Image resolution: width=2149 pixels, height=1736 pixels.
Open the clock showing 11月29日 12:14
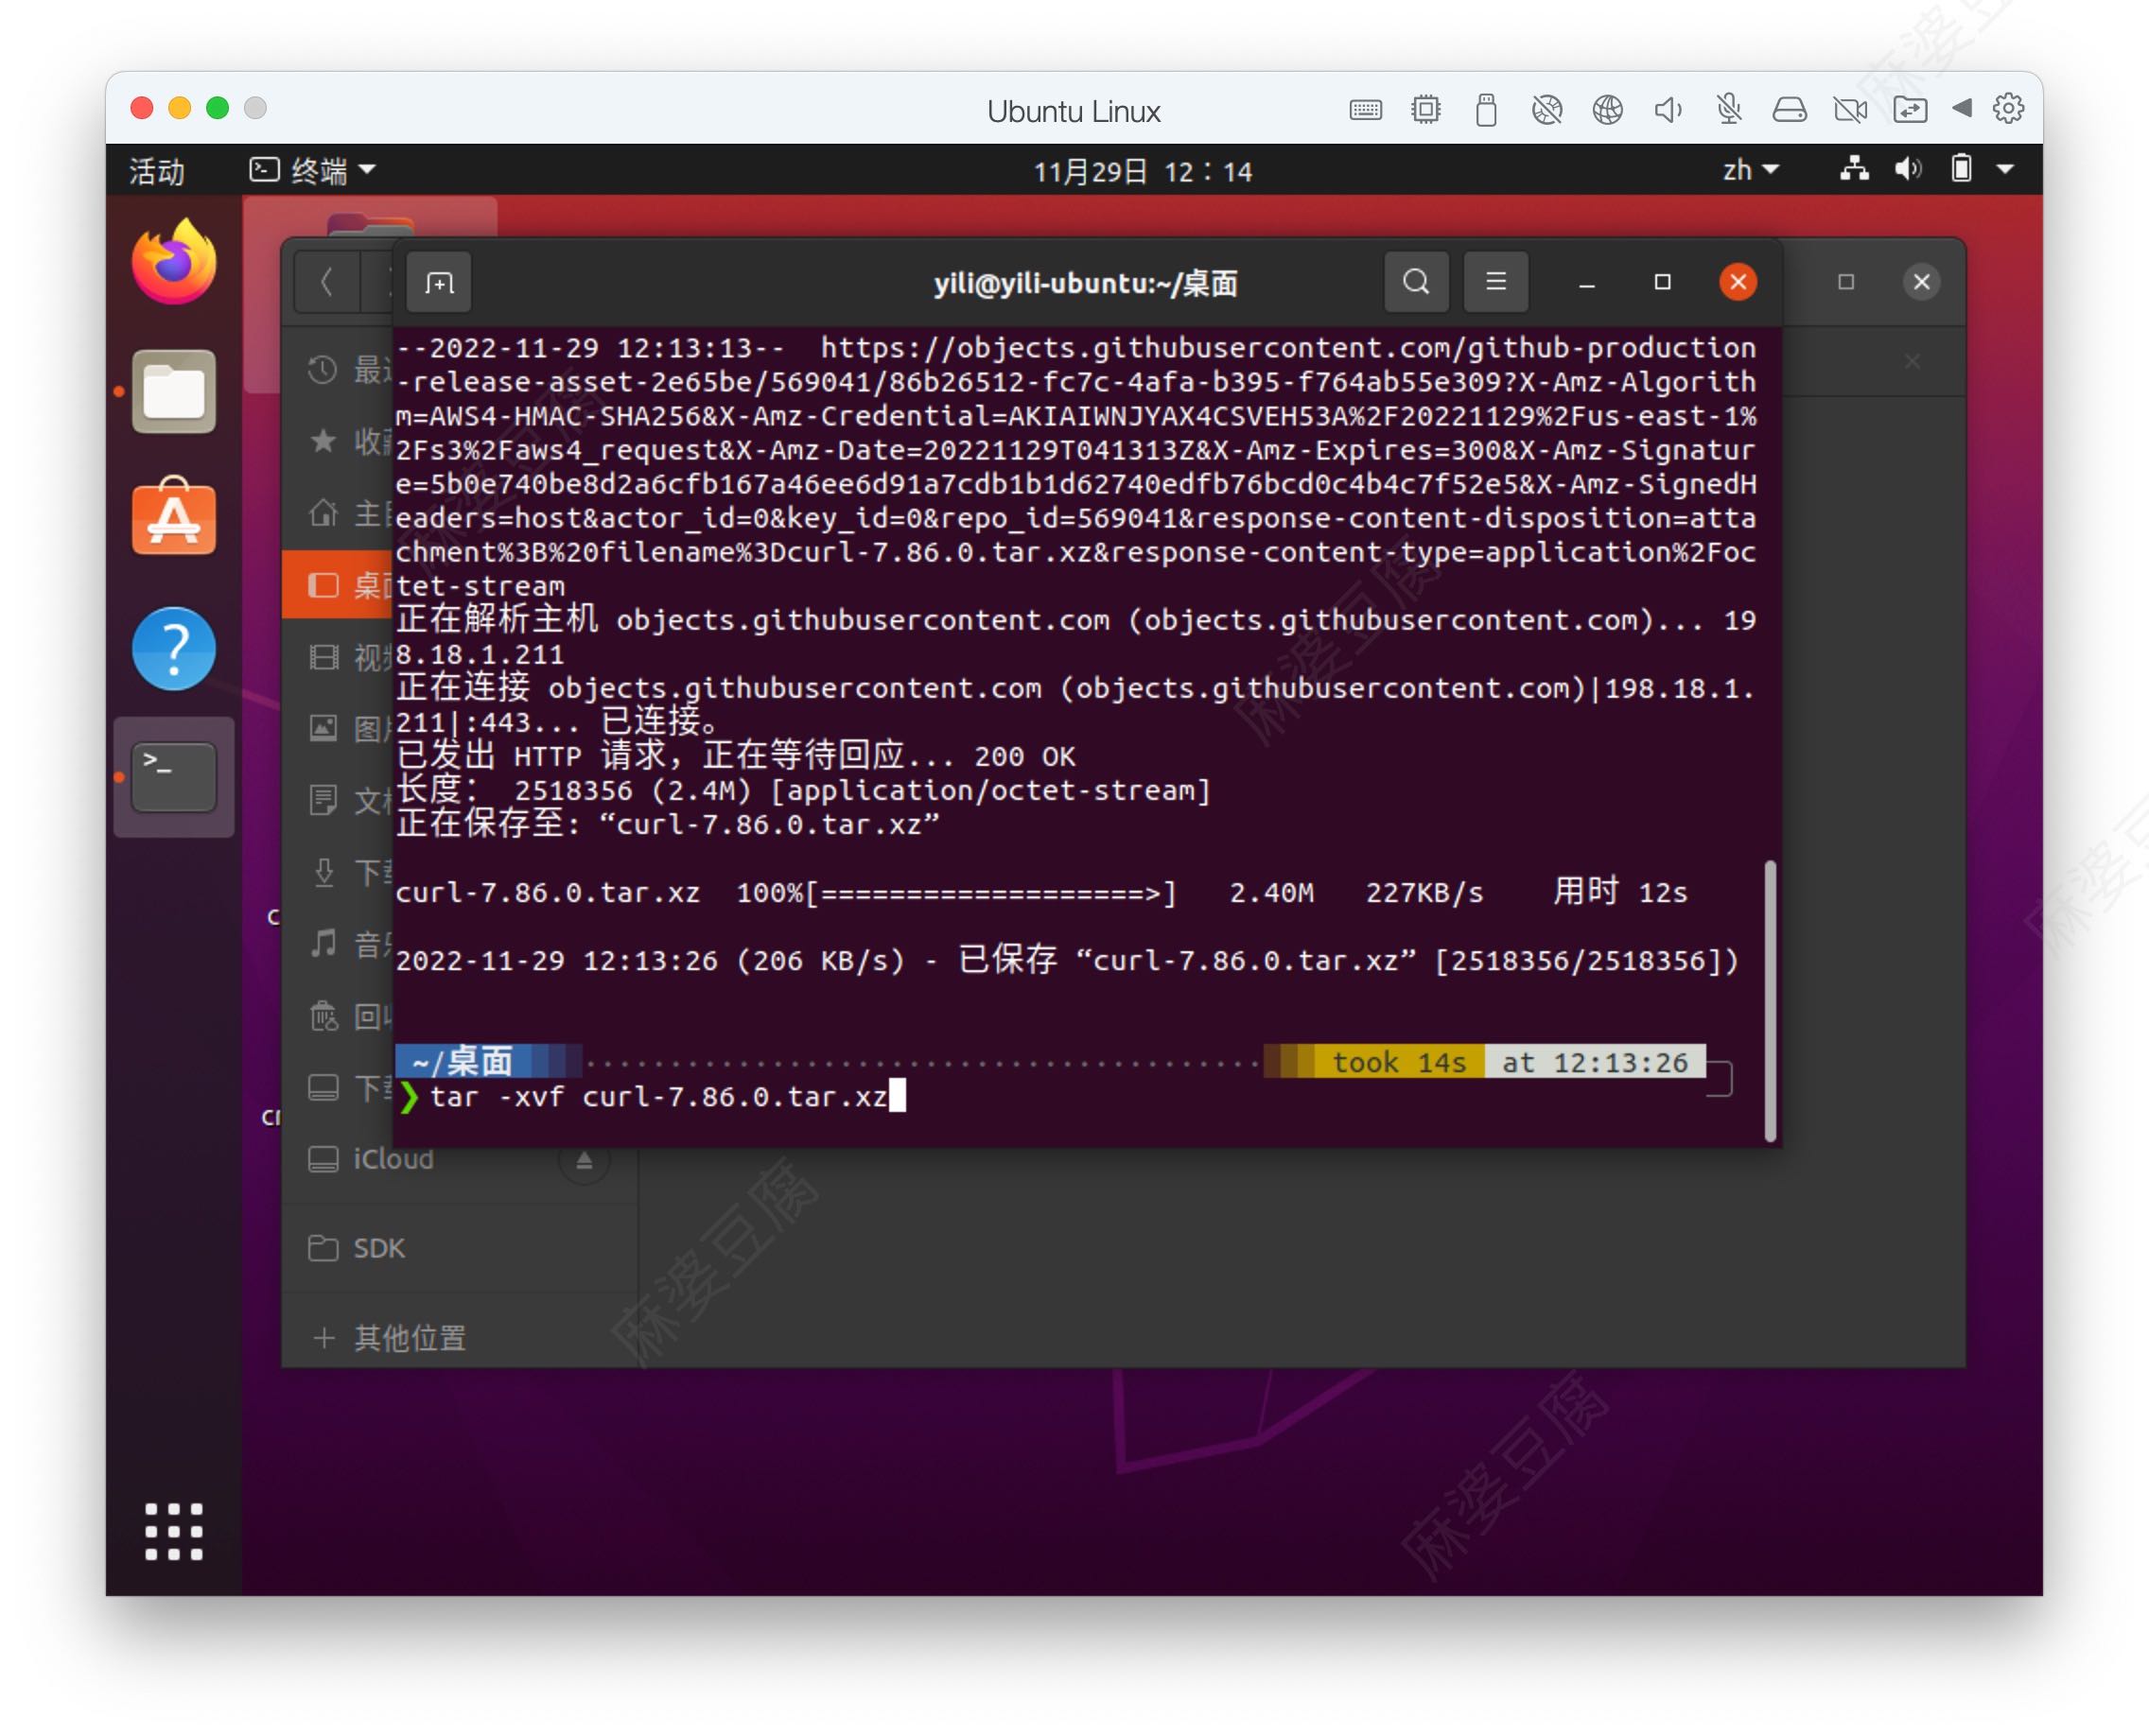click(1143, 171)
